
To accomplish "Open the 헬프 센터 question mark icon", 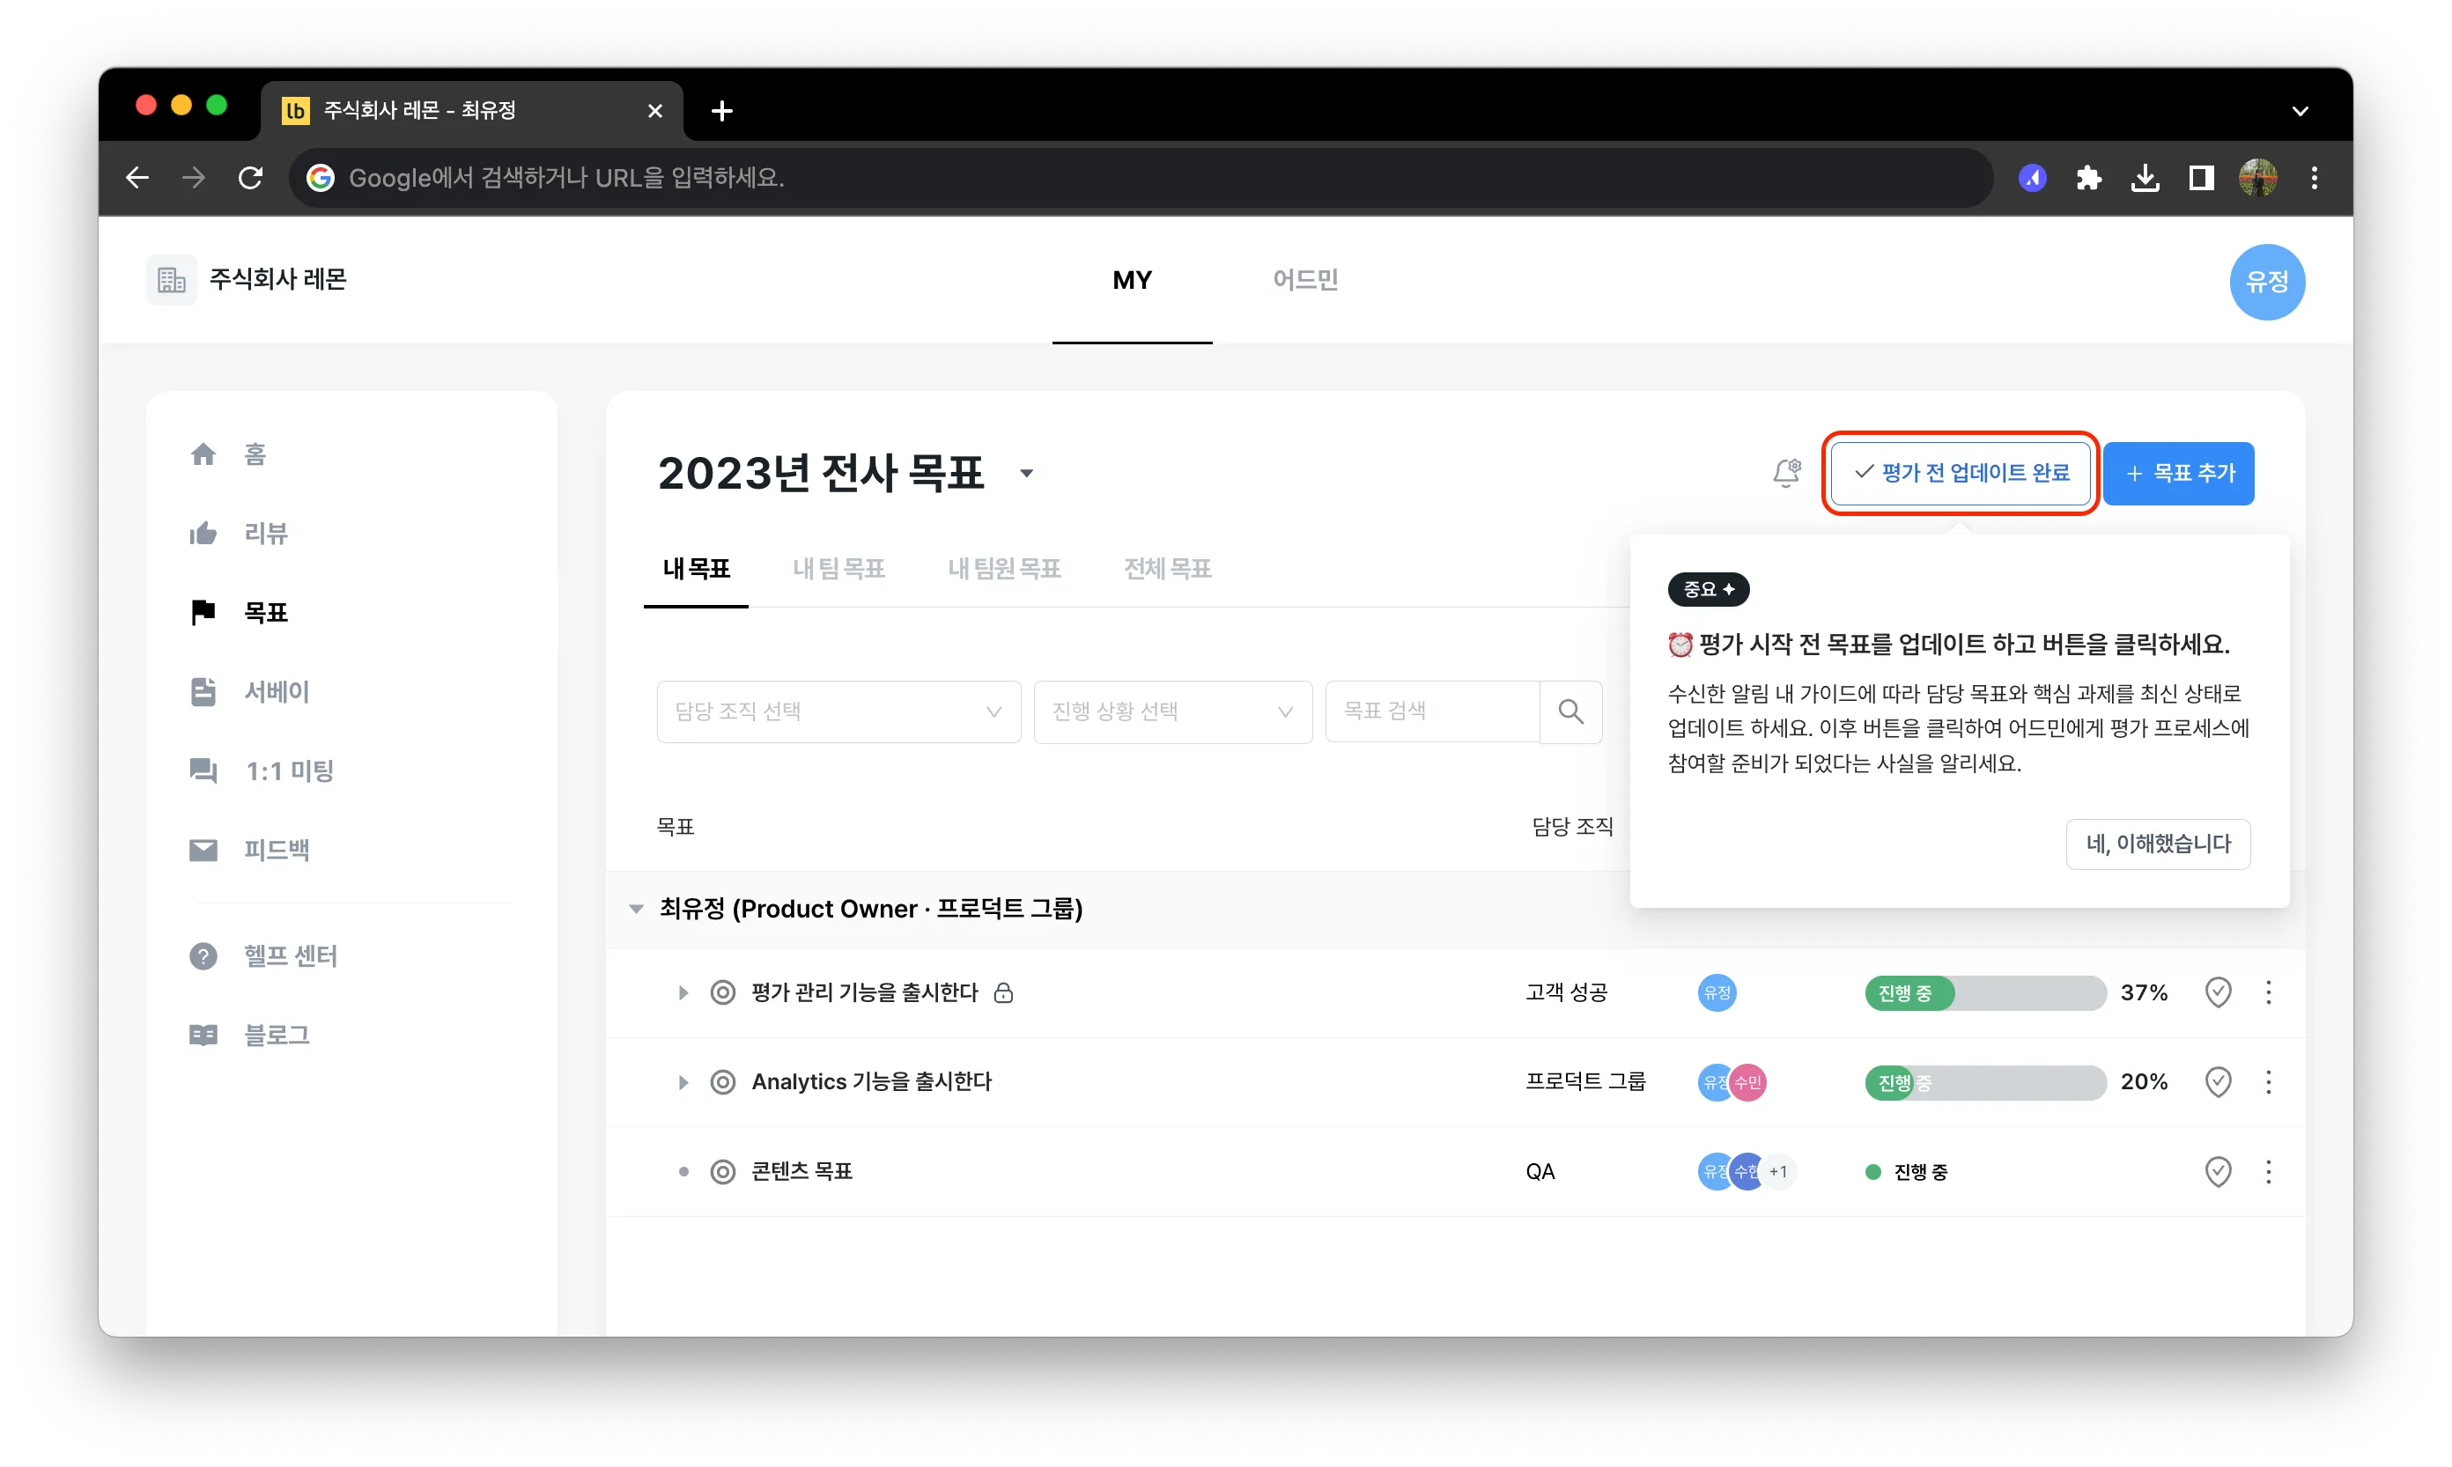I will (203, 956).
